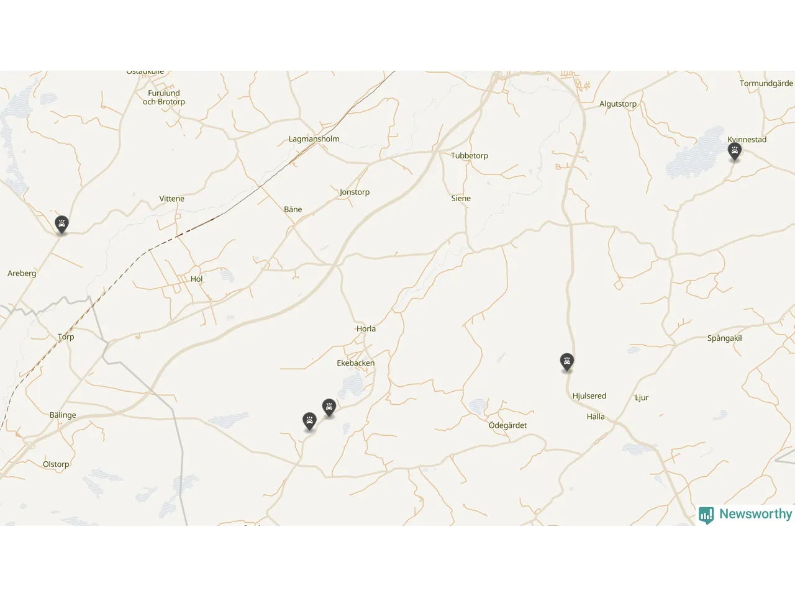Click the Algutstorp place label
Viewport: 795px width, 596px height.
click(x=618, y=104)
